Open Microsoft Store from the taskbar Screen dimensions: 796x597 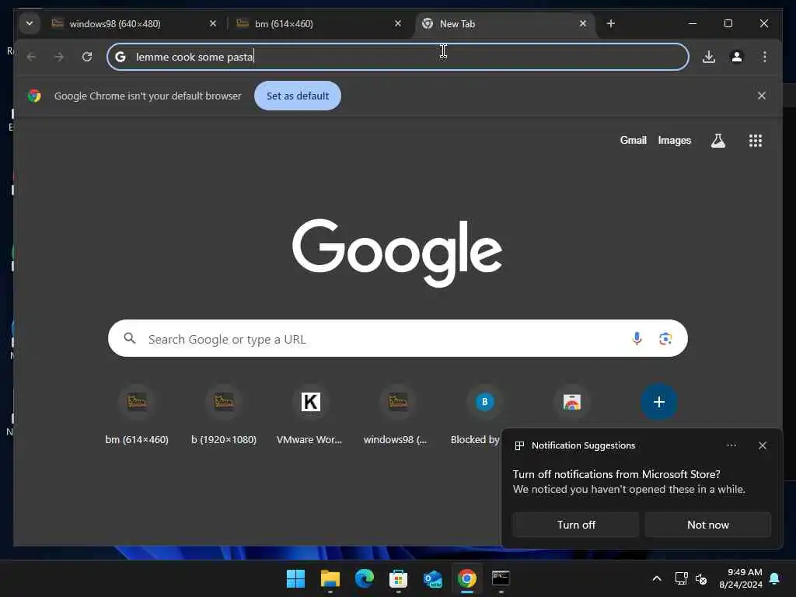click(x=399, y=578)
